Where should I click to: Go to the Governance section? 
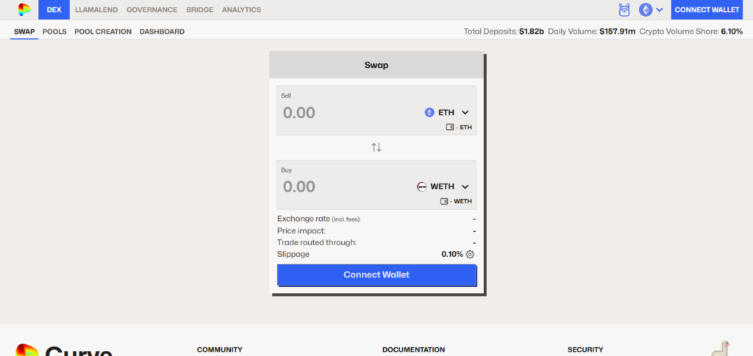click(151, 10)
